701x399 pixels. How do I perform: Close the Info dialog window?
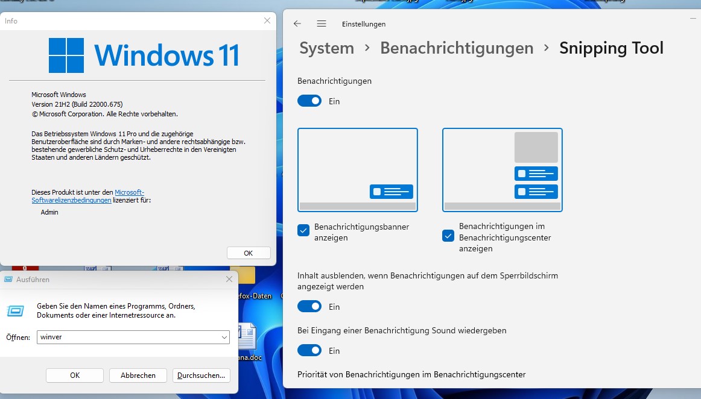pyautogui.click(x=267, y=20)
